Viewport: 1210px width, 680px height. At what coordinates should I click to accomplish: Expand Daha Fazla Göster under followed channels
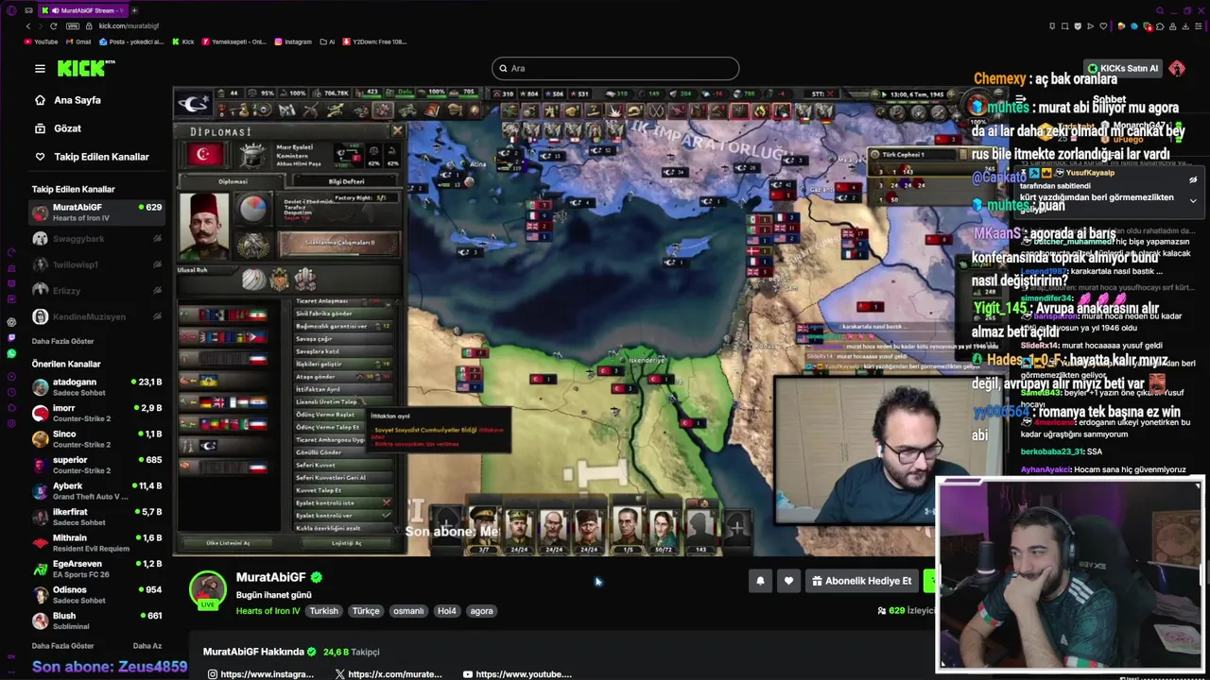click(63, 341)
